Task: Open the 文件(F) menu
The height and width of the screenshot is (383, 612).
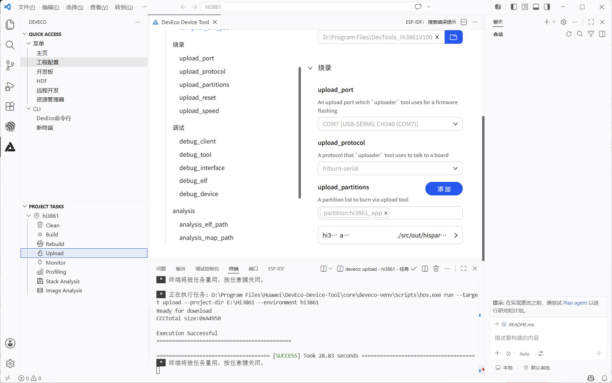Action: tap(27, 7)
